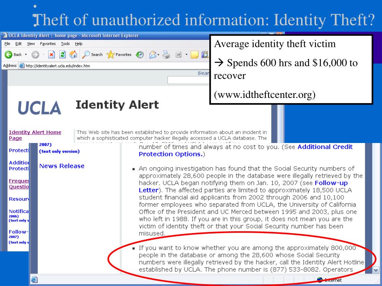Viewport: 382px width, 286px height.
Task: Expand the Mail dropdown arrow
Action: tap(159, 55)
